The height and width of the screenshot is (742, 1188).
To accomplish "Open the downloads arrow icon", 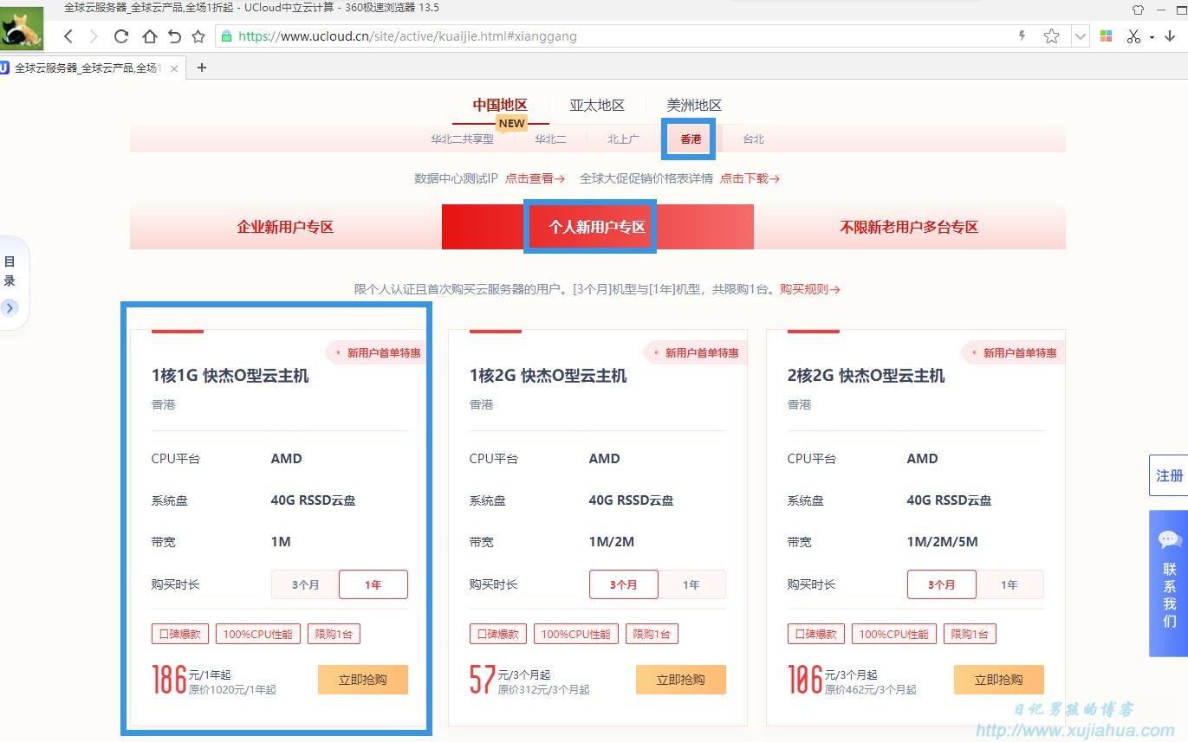I will click(1170, 36).
